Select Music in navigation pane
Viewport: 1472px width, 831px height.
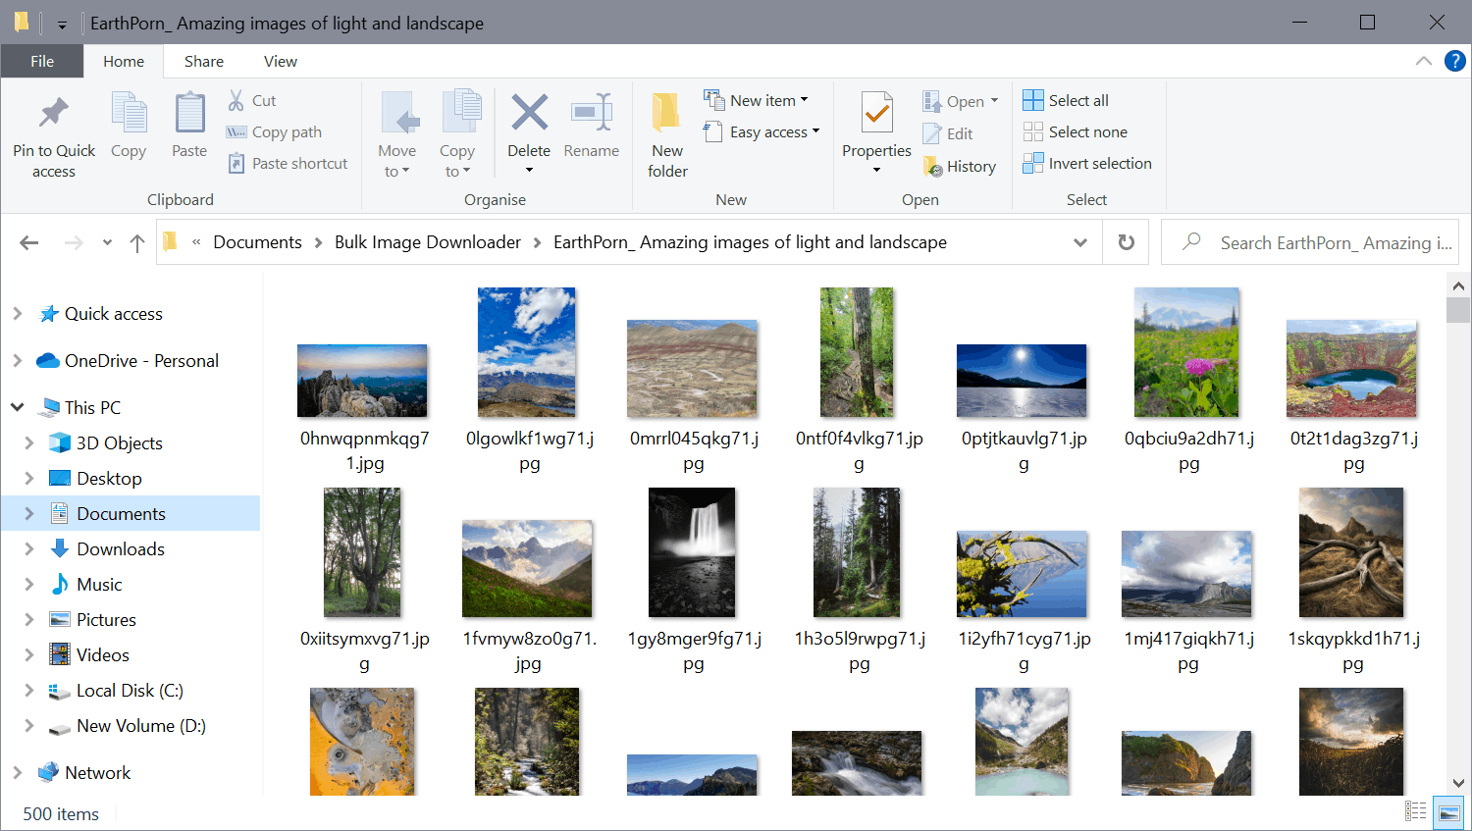coord(99,584)
